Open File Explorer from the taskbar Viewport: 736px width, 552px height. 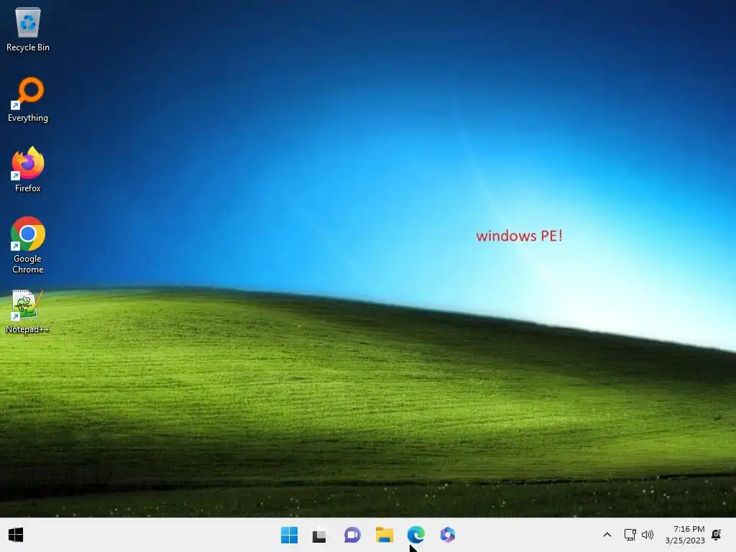coord(384,535)
